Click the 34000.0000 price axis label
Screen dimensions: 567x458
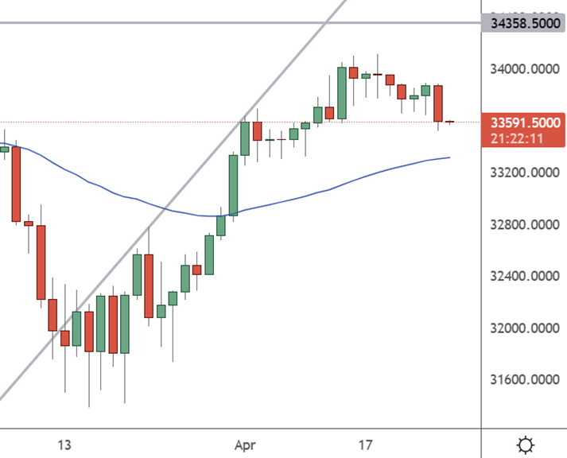coord(525,68)
